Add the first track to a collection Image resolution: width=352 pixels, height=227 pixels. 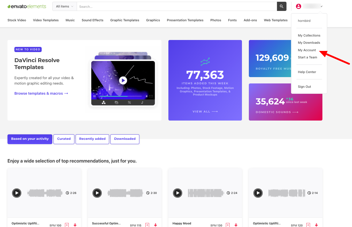(67, 225)
